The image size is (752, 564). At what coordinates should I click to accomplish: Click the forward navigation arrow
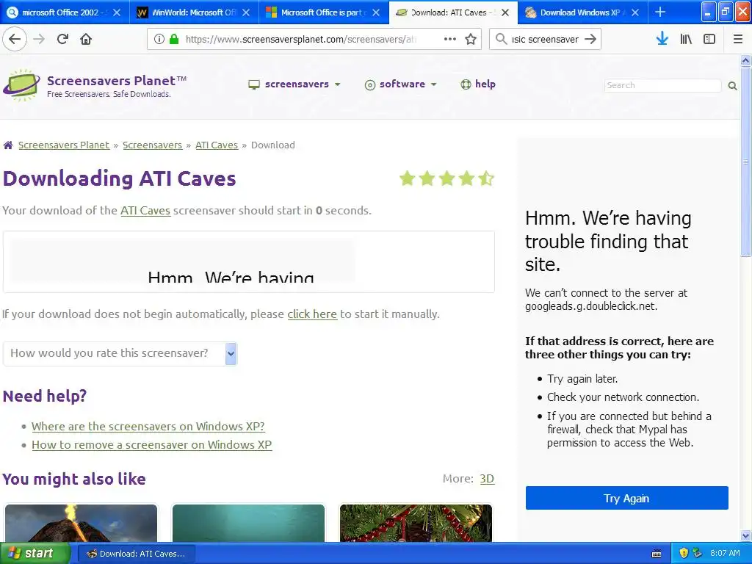coord(39,39)
